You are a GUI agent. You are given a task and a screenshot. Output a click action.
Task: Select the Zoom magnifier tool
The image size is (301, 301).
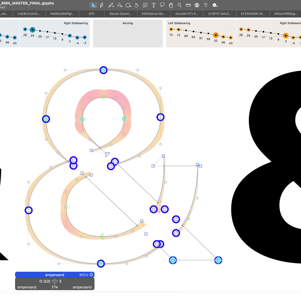(179, 5)
